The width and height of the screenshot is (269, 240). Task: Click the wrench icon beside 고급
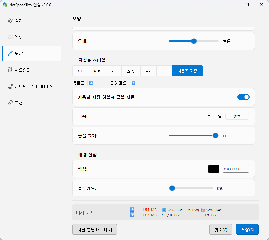pos(10,103)
